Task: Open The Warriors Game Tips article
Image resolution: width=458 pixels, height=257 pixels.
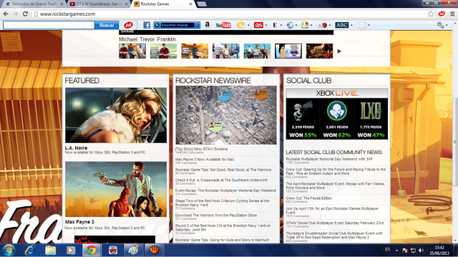Action: (x=223, y=170)
